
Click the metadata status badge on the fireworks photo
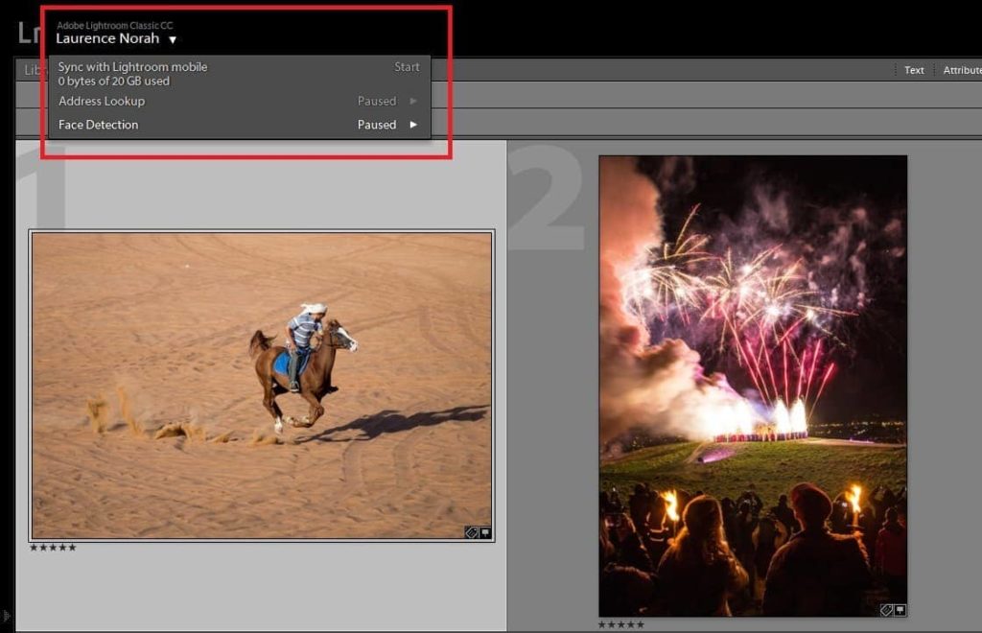click(900, 610)
